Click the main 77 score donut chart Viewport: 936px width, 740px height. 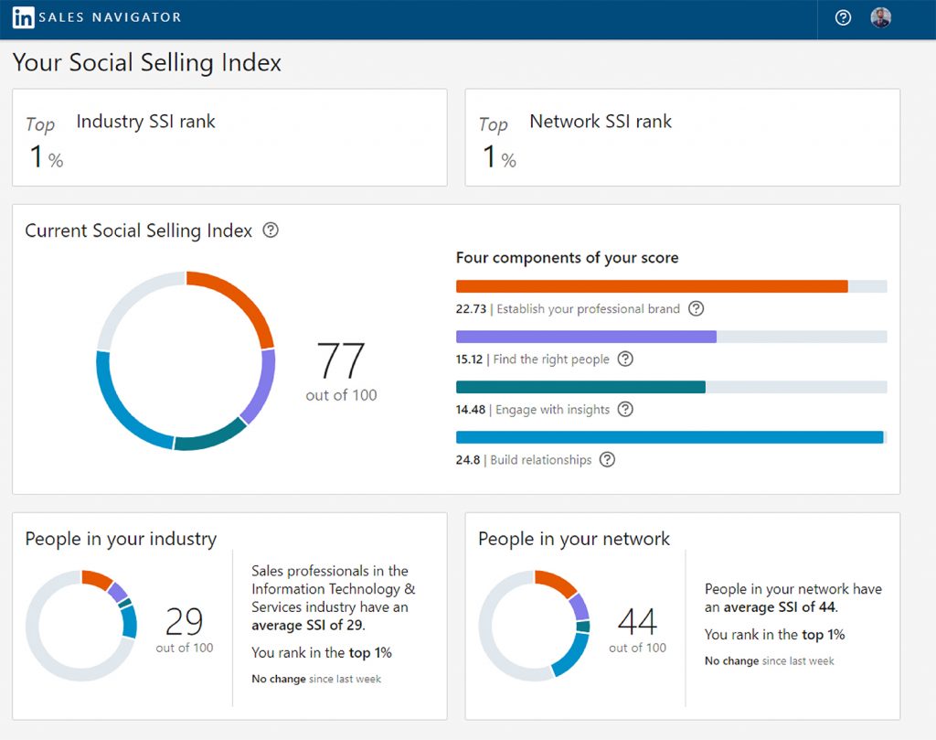(x=186, y=360)
